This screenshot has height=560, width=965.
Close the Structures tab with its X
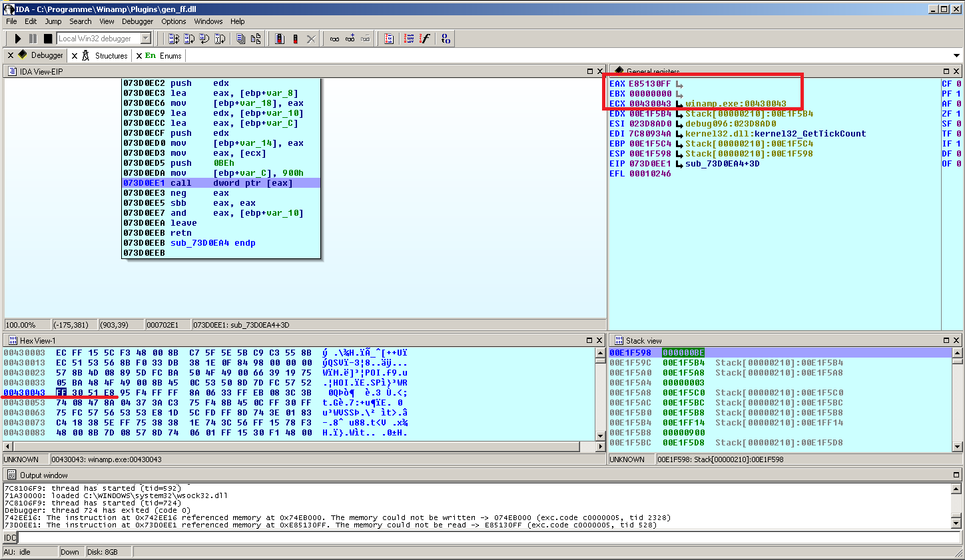(x=75, y=56)
